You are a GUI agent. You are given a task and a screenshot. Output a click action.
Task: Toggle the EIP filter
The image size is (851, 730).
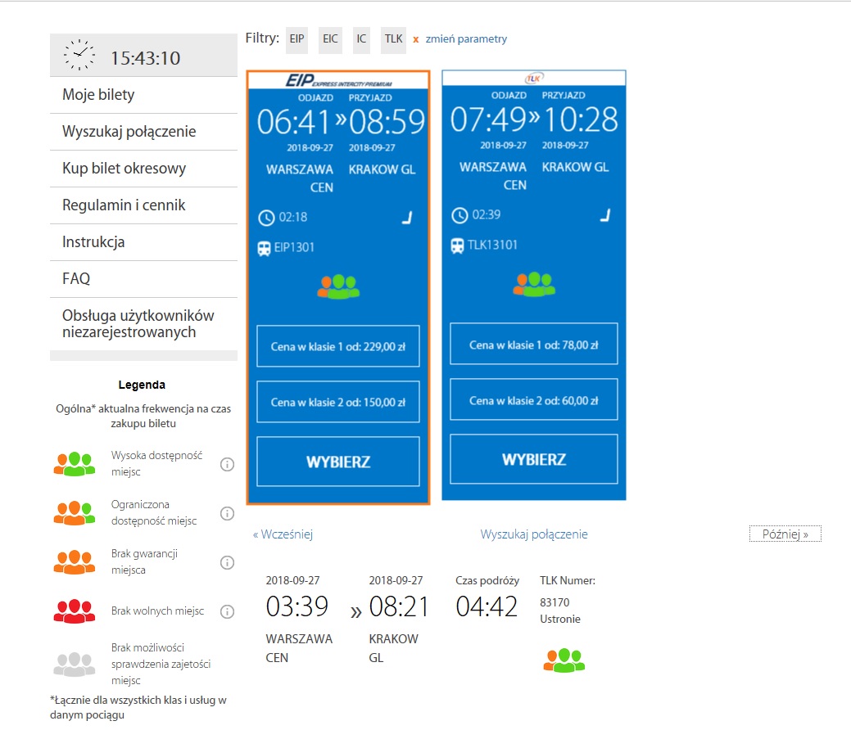click(x=296, y=40)
